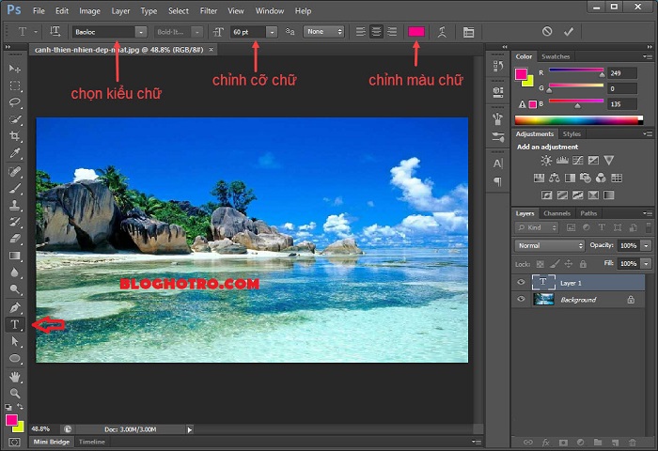Screen dimensions: 658x451
Task: Align text right
Action: (x=392, y=32)
